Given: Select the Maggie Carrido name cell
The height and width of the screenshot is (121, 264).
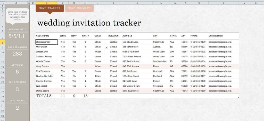Looking at the screenshot, I should (x=46, y=81).
